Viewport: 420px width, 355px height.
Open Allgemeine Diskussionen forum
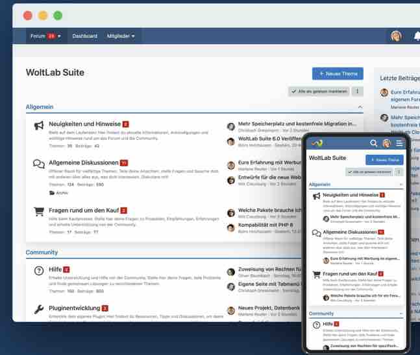83,163
